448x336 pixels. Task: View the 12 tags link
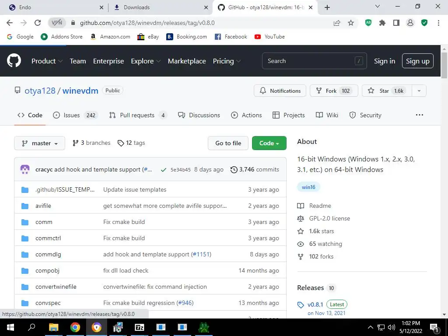coord(131,143)
